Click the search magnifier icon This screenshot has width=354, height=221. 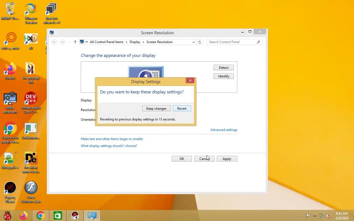[x=259, y=42]
